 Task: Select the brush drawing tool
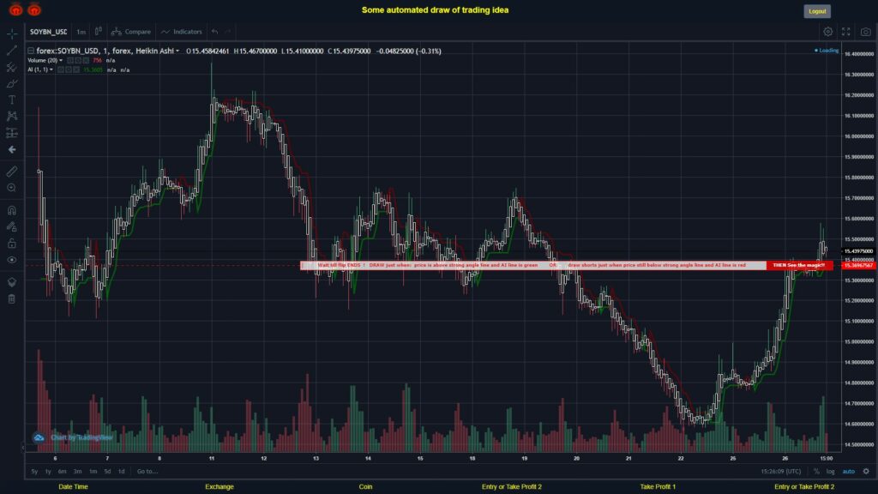[x=12, y=83]
